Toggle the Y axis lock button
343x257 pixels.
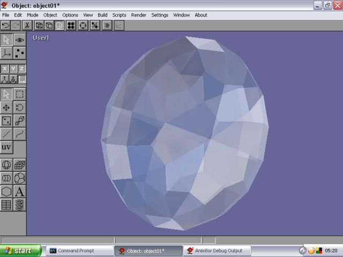pos(13,69)
